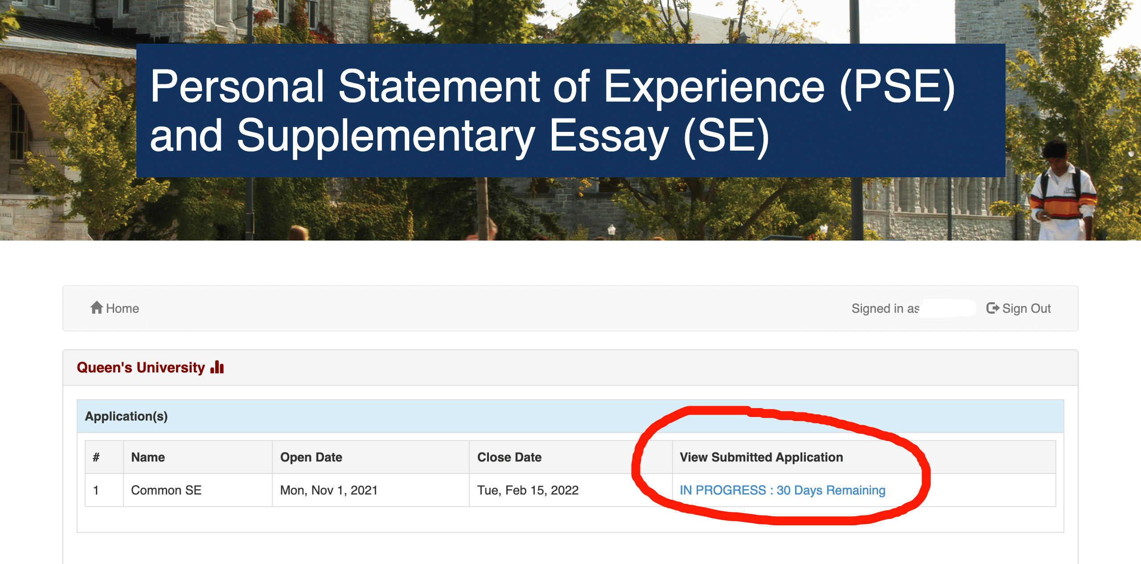Select the Common SE application name cell
This screenshot has height=564, width=1141.
[x=166, y=490]
